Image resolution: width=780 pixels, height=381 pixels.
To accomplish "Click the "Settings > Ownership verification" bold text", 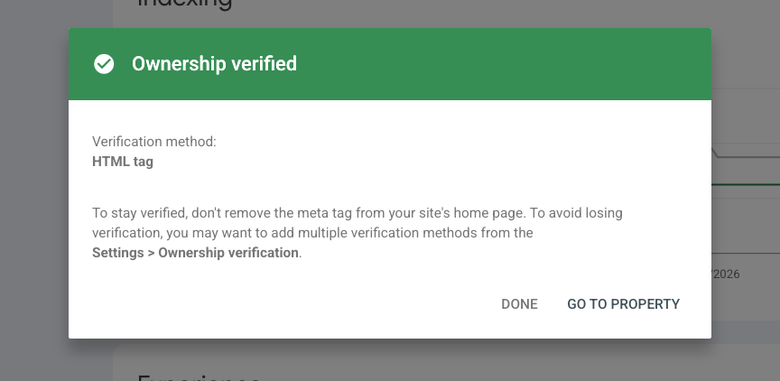I will pyautogui.click(x=195, y=253).
